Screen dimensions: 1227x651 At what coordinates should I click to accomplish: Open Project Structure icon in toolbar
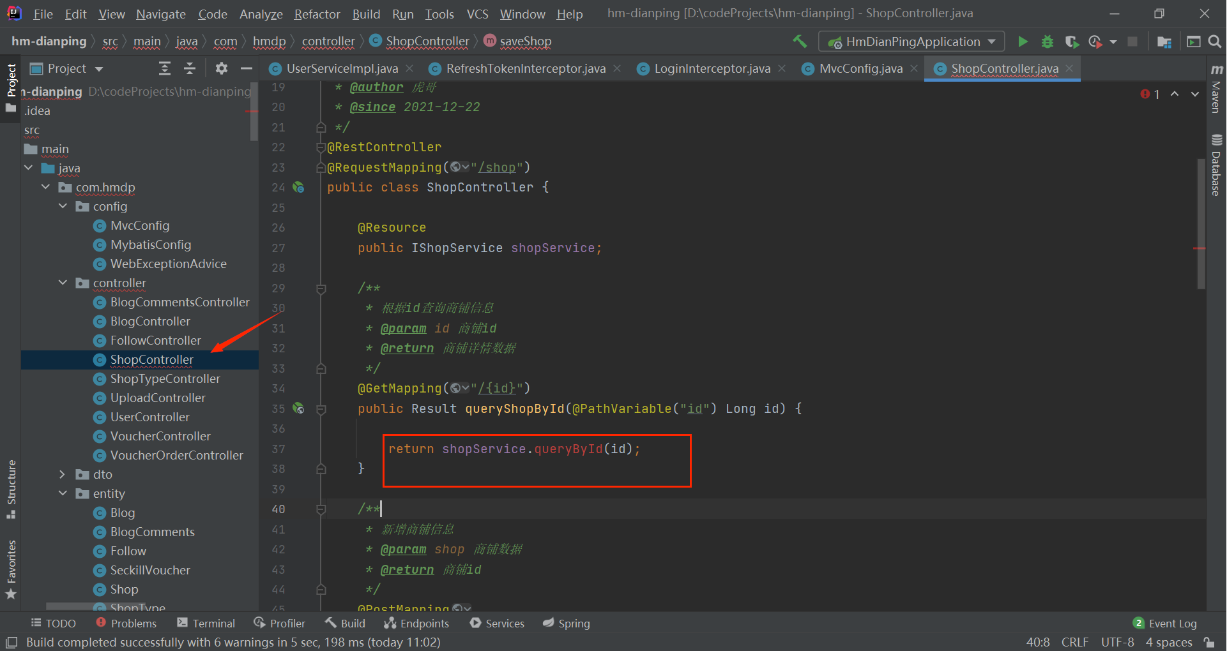click(1164, 41)
